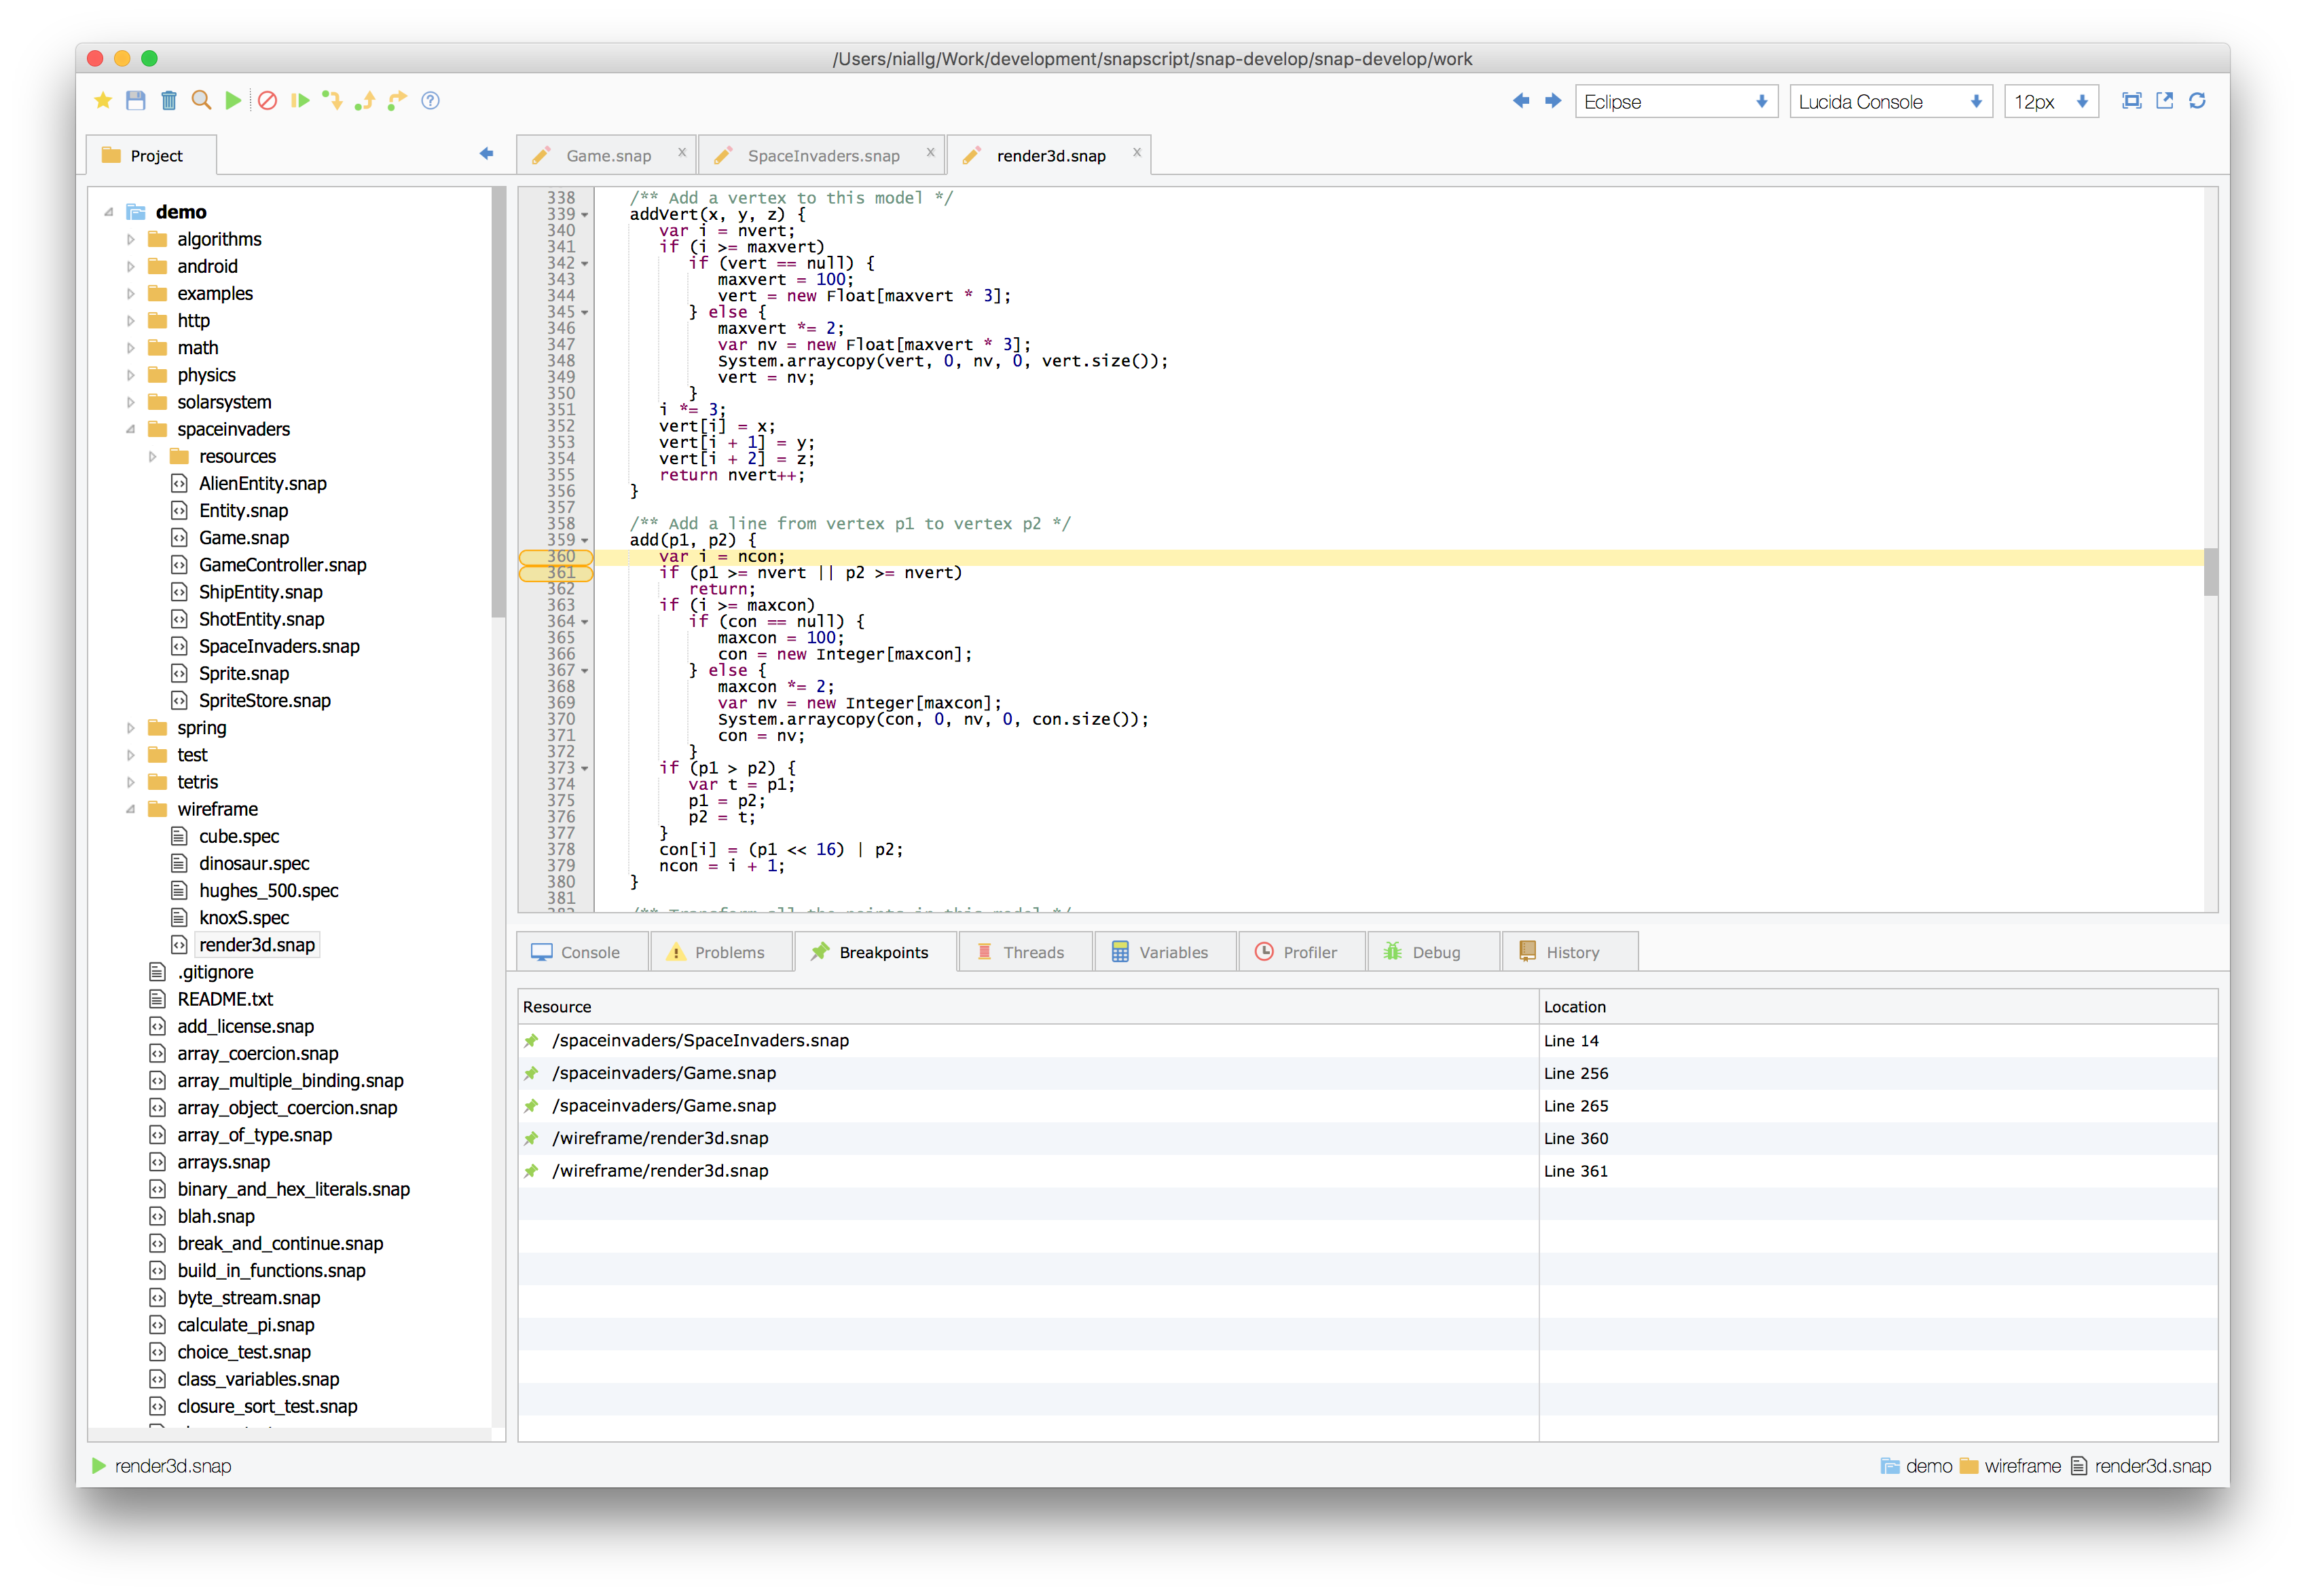2306x1596 pixels.
Task: Select /spaceinvaders/SpaceInvaders.snap breakpoint at Line 14
Action: point(700,1041)
